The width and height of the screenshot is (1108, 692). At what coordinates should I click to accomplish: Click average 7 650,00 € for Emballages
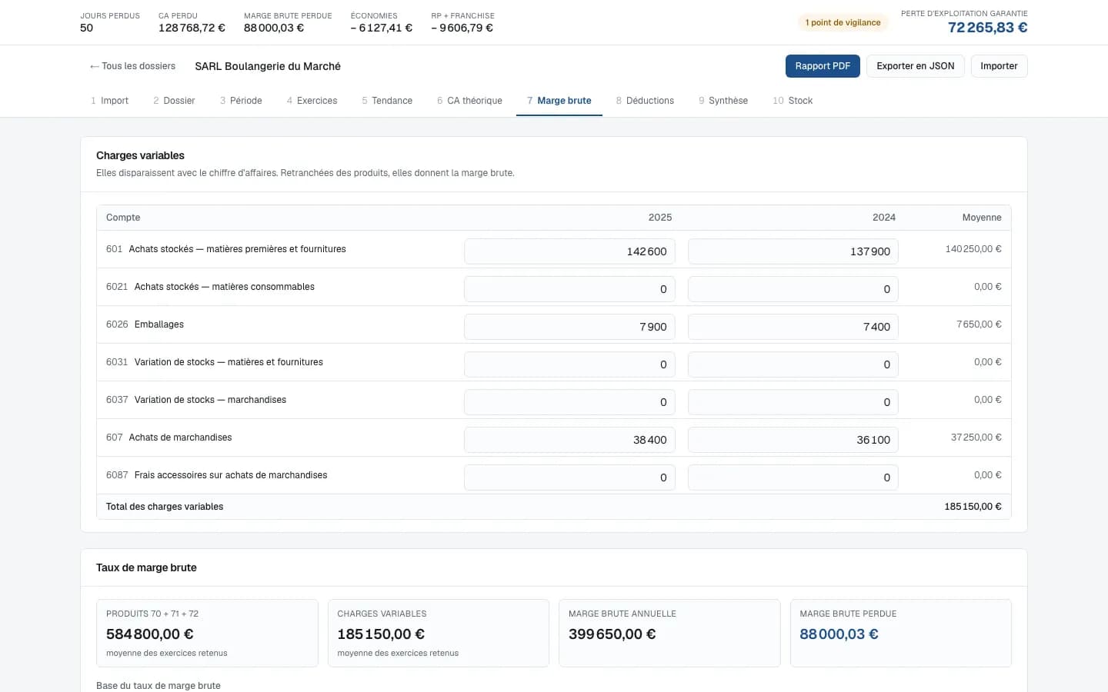(x=979, y=324)
